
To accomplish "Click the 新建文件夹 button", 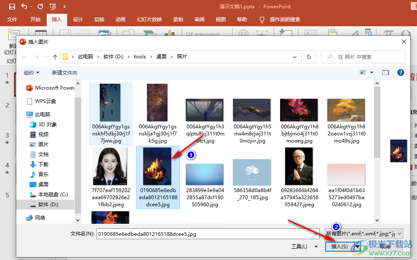I will pos(65,73).
